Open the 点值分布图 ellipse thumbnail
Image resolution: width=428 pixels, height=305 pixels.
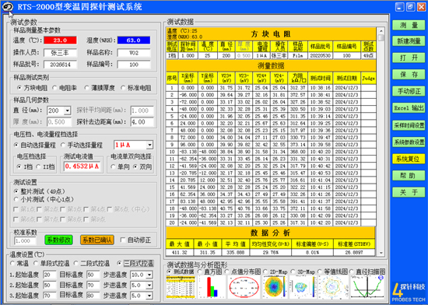pyautogui.click(x=244, y=287)
